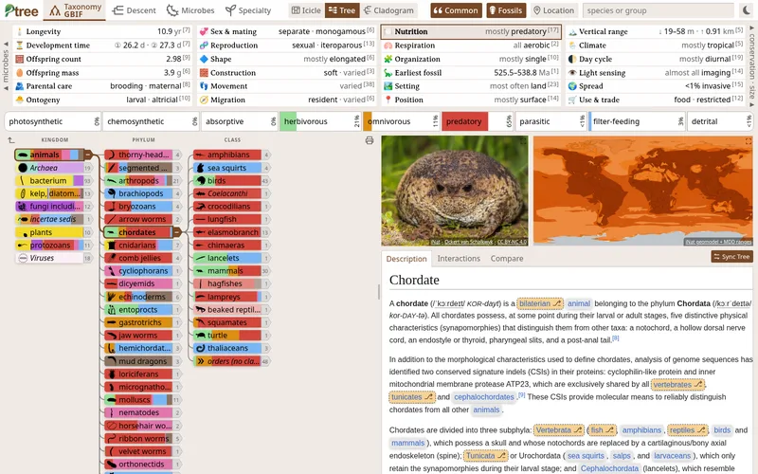
Task: Select the predatory nutrition bar
Action: tap(477, 121)
